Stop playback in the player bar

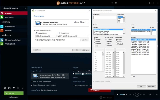click(x=133, y=94)
